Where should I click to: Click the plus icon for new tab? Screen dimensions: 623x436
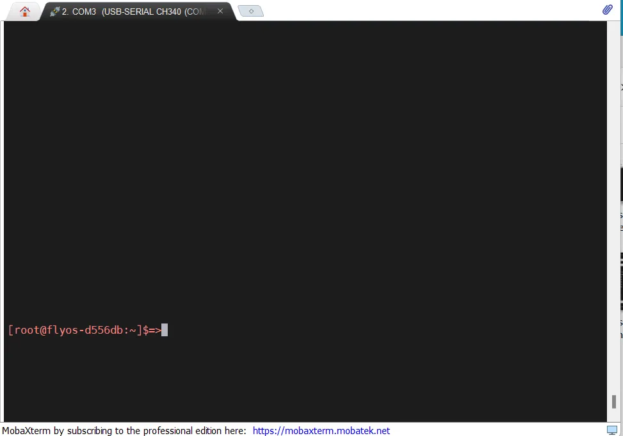pyautogui.click(x=251, y=12)
